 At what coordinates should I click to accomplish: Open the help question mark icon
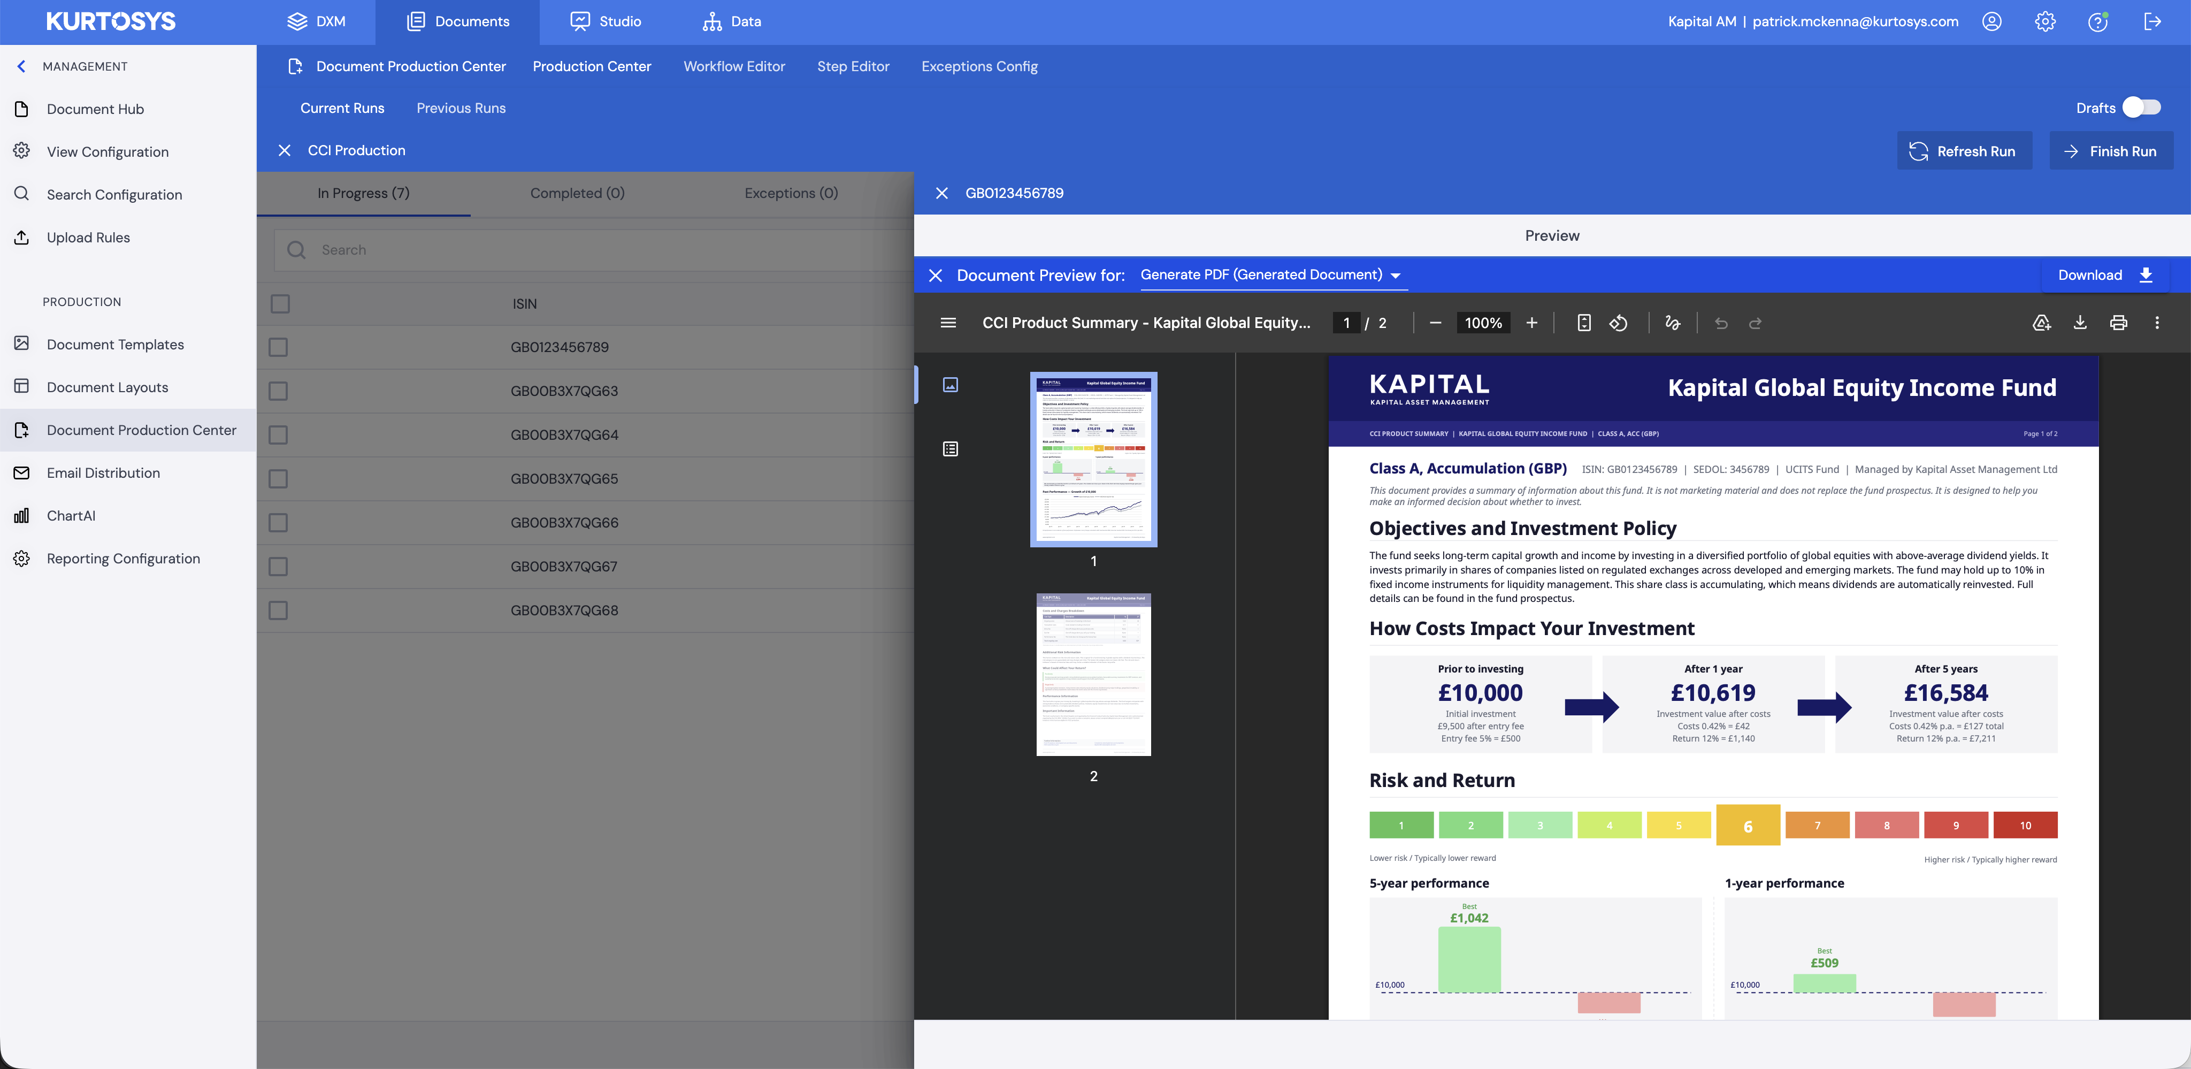[2098, 21]
